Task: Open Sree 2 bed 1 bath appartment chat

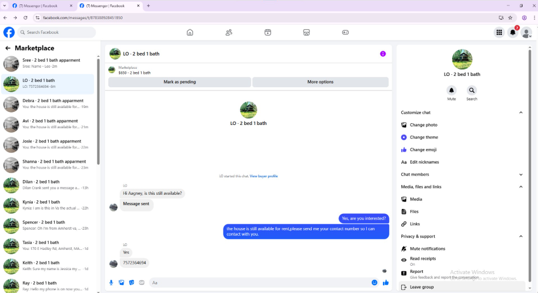Action: (x=48, y=63)
